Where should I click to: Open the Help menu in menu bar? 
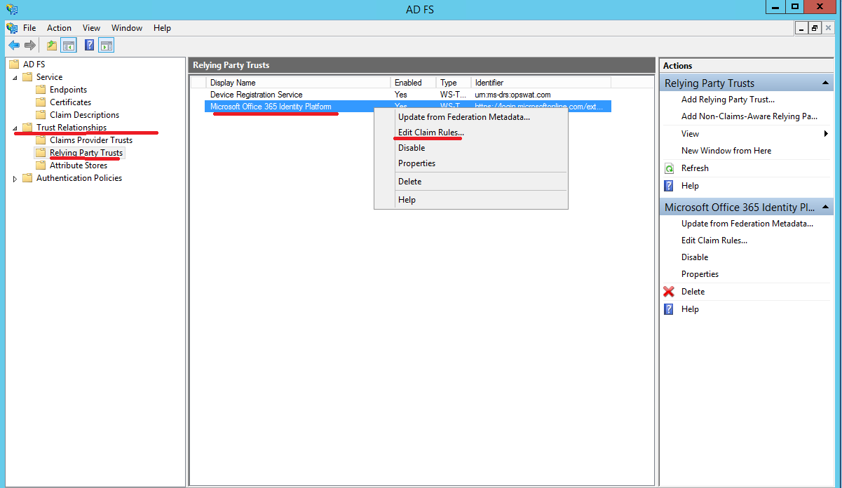[x=162, y=28]
